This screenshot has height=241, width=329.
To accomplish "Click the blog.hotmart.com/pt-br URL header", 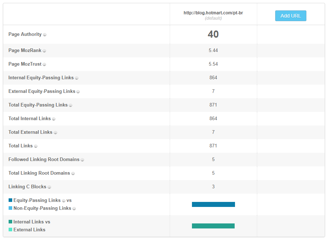I will [213, 13].
